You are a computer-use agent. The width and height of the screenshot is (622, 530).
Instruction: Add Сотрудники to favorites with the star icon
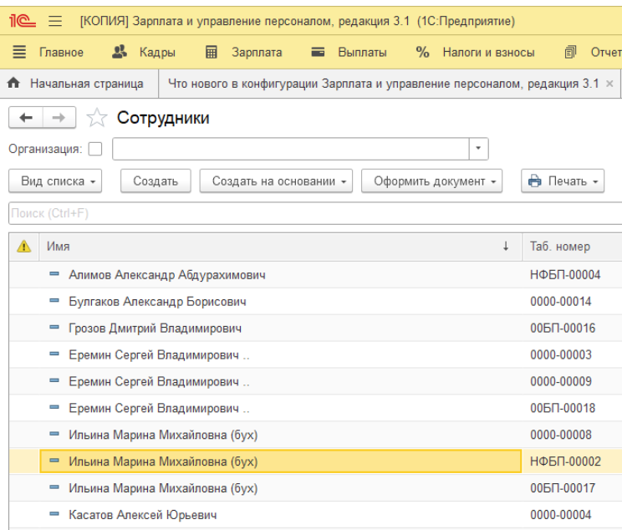point(97,118)
